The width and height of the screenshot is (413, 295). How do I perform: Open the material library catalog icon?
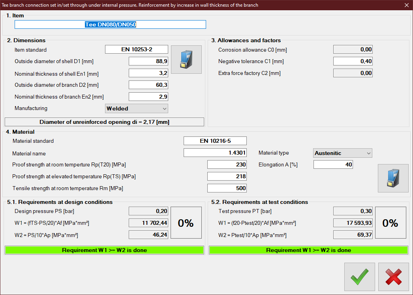pos(393,178)
